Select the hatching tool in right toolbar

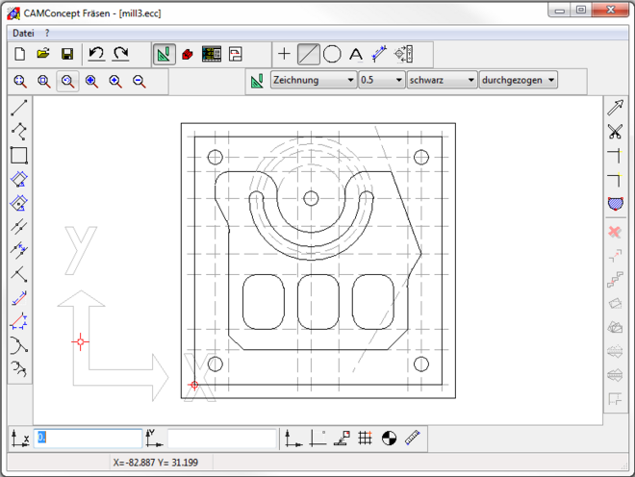click(x=615, y=203)
